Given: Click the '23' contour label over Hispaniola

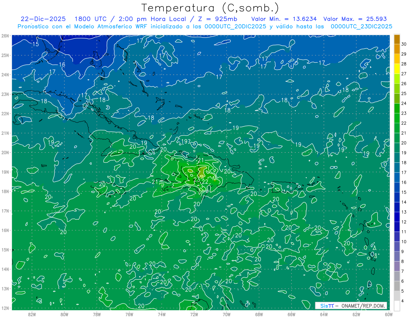Looking at the screenshot, I should (x=197, y=180).
